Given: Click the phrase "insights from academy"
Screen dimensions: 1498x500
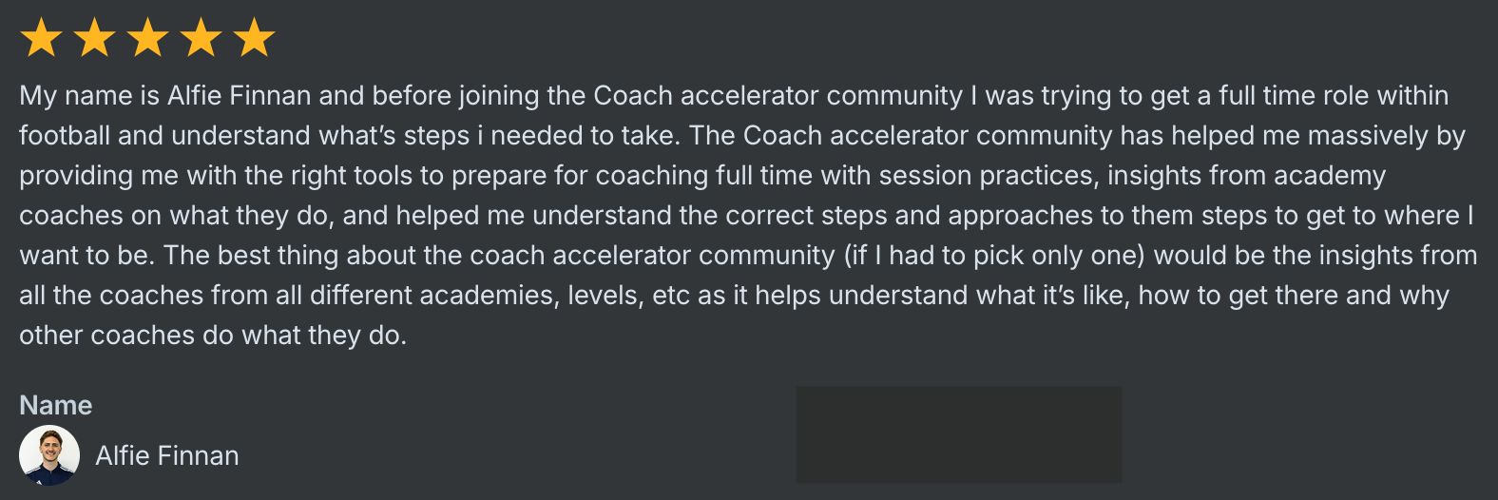Looking at the screenshot, I should pos(1246,176).
